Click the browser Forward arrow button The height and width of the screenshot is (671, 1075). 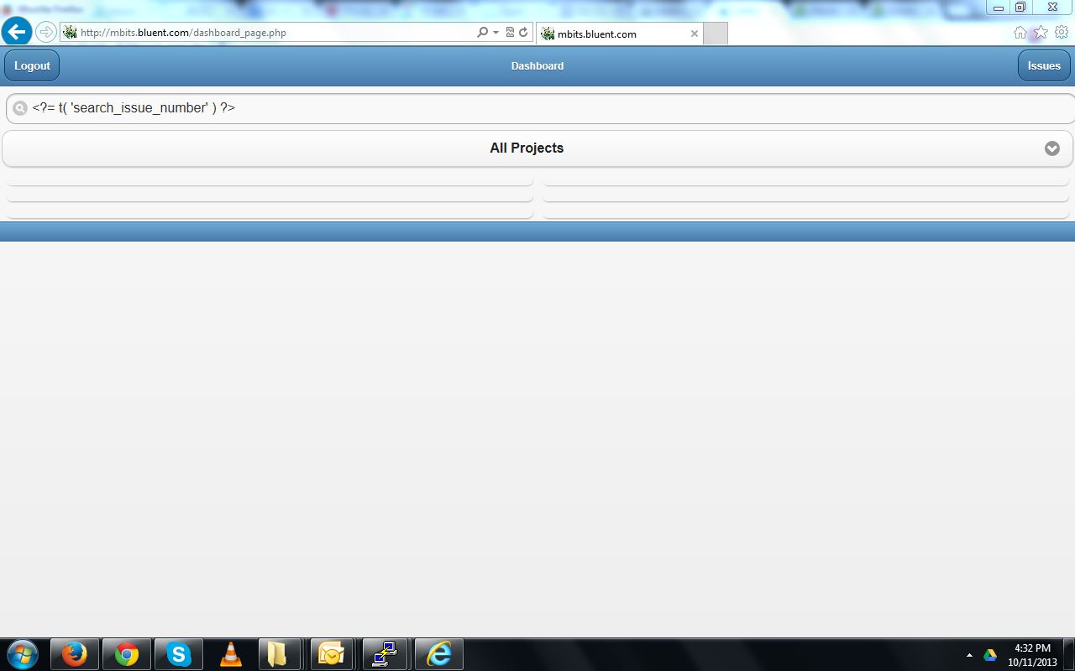46,32
